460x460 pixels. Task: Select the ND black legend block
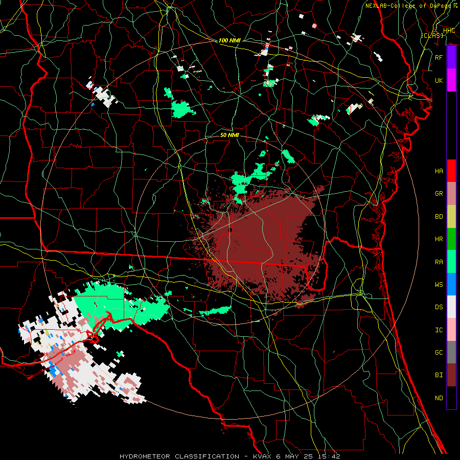click(x=451, y=398)
